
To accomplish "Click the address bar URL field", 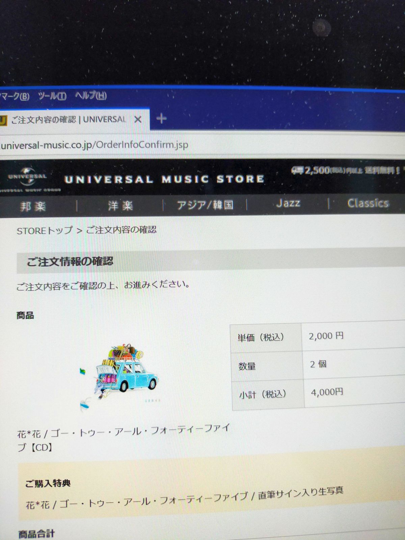I will pos(202,145).
